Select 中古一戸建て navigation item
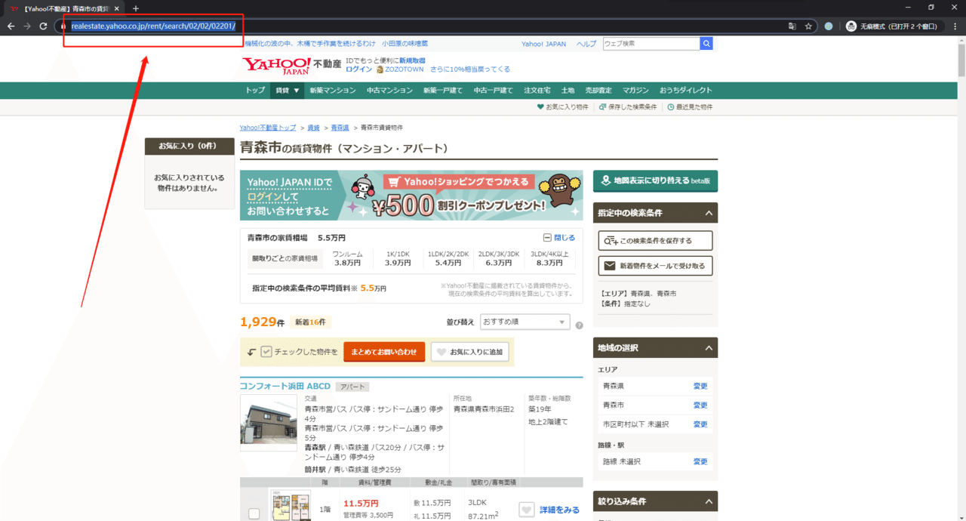Screen dimensions: 966x521 click(x=493, y=91)
